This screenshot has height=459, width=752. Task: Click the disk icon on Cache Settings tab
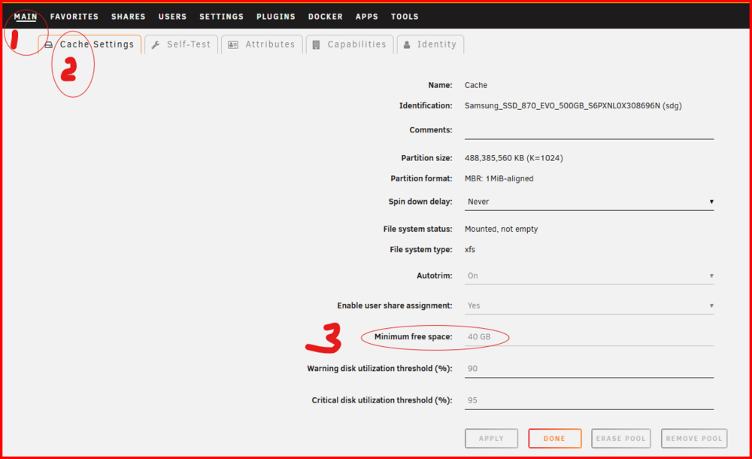48,44
